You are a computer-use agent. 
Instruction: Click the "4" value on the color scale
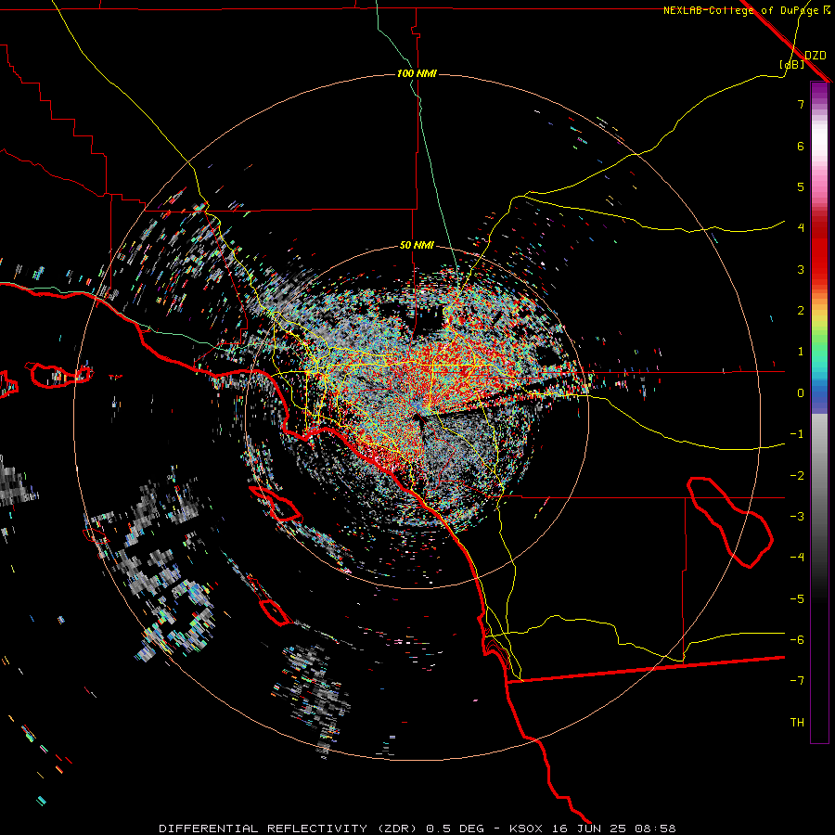(x=801, y=228)
